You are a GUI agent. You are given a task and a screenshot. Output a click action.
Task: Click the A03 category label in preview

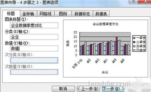(x=97, y=61)
